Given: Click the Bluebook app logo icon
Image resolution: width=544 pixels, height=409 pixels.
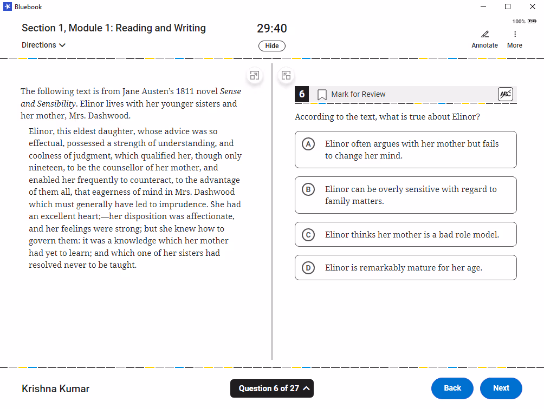Looking at the screenshot, I should coord(7,6).
